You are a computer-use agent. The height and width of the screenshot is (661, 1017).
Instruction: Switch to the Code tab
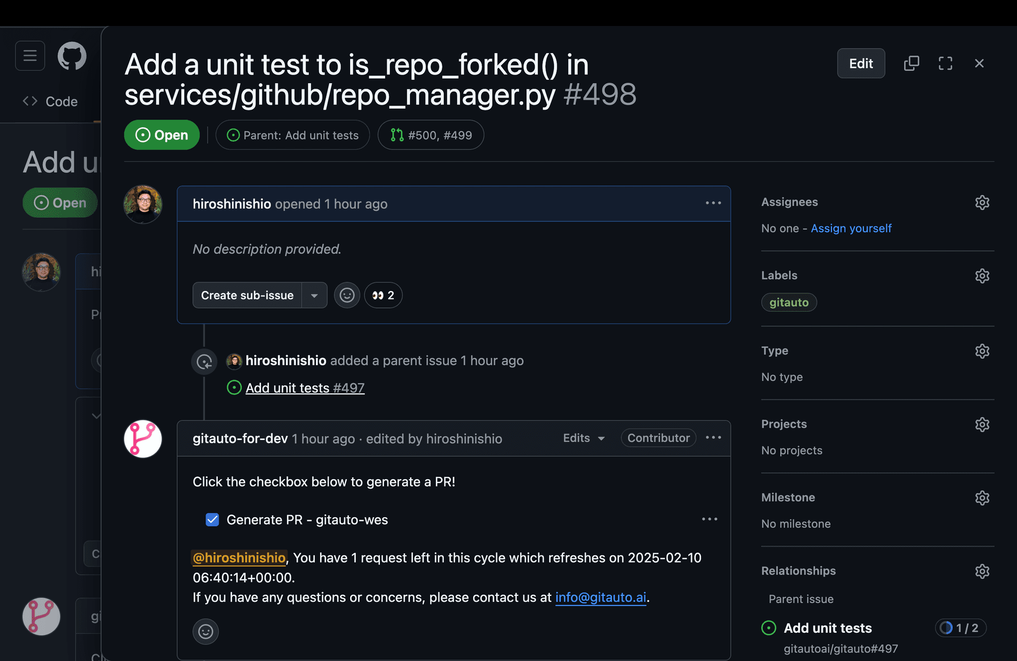click(51, 101)
